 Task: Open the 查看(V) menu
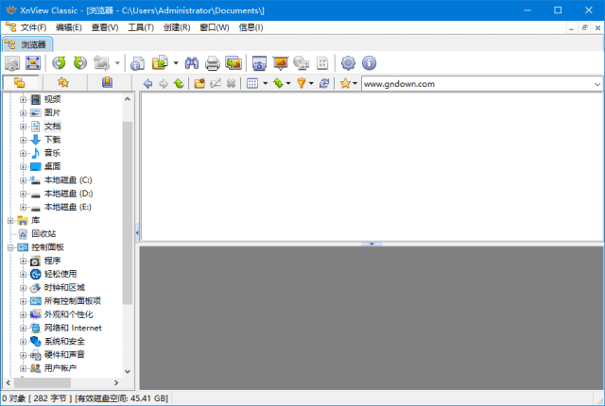(105, 27)
